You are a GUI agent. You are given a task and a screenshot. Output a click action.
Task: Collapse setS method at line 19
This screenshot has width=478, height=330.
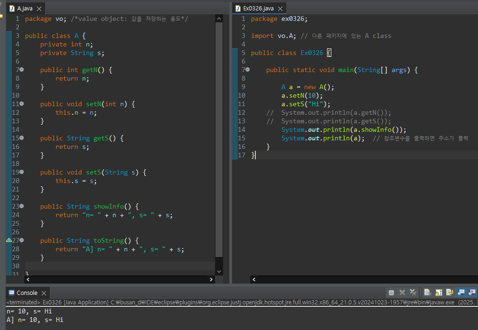22,172
